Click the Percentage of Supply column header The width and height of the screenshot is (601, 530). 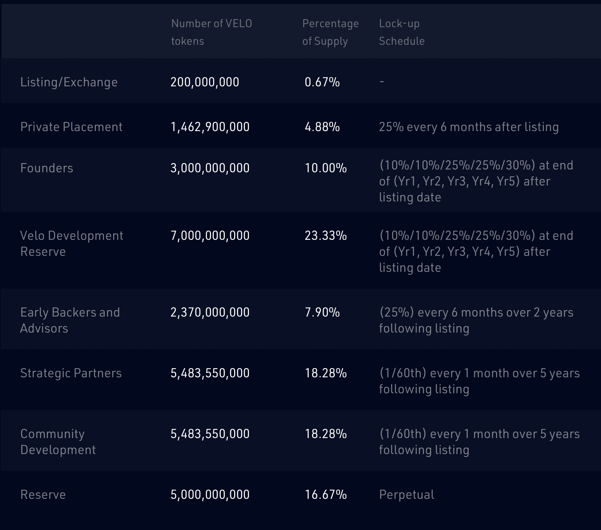330,32
